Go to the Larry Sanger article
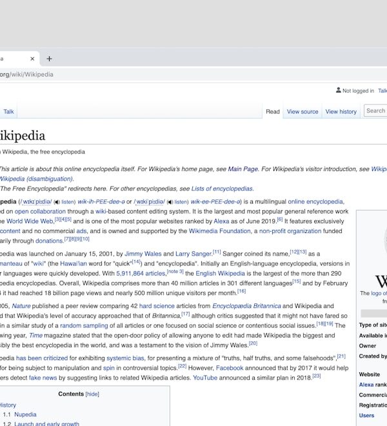Image resolution: width=387 pixels, height=426 pixels. coord(192,253)
